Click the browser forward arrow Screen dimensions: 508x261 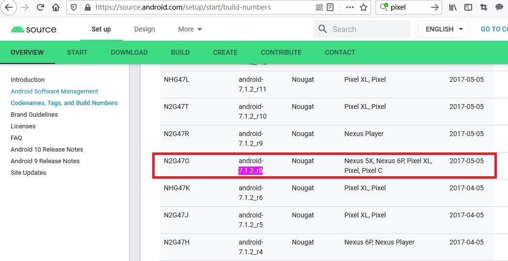(x=25, y=7)
